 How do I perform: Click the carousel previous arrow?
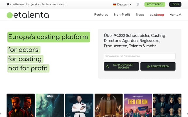(x=1, y=114)
